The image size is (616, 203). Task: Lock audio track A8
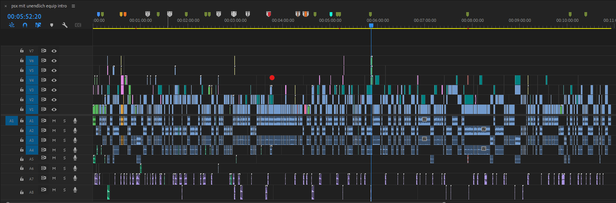tap(22, 192)
